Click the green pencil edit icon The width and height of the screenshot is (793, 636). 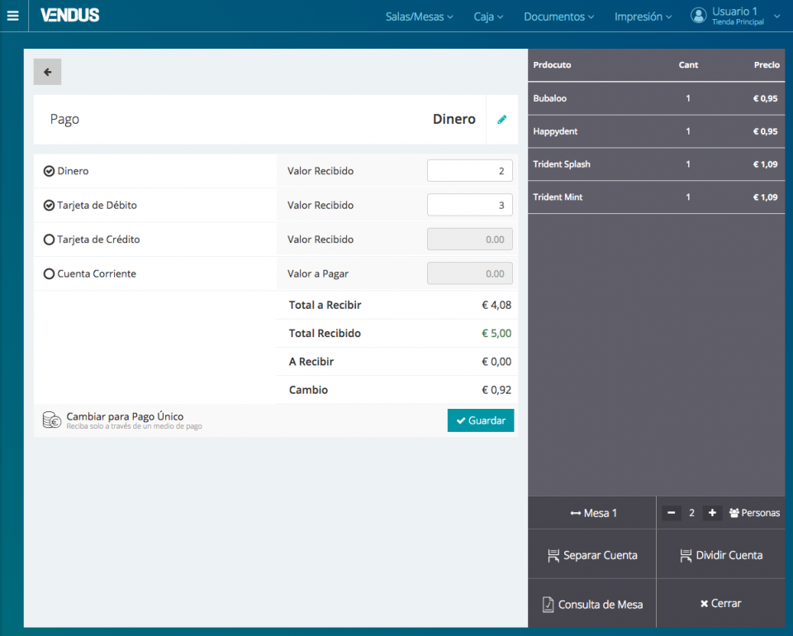pos(501,120)
